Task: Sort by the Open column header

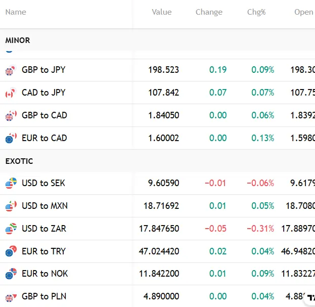Action: click(x=303, y=12)
